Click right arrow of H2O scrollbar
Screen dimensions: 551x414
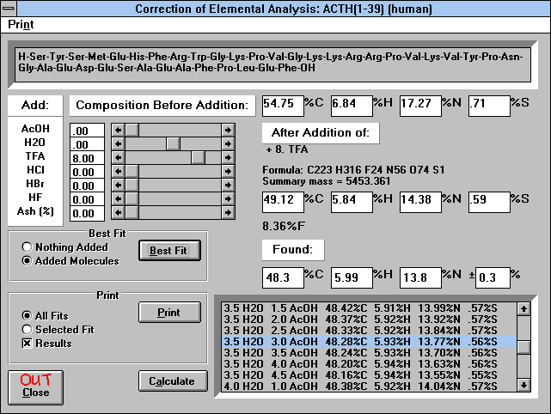[228, 144]
